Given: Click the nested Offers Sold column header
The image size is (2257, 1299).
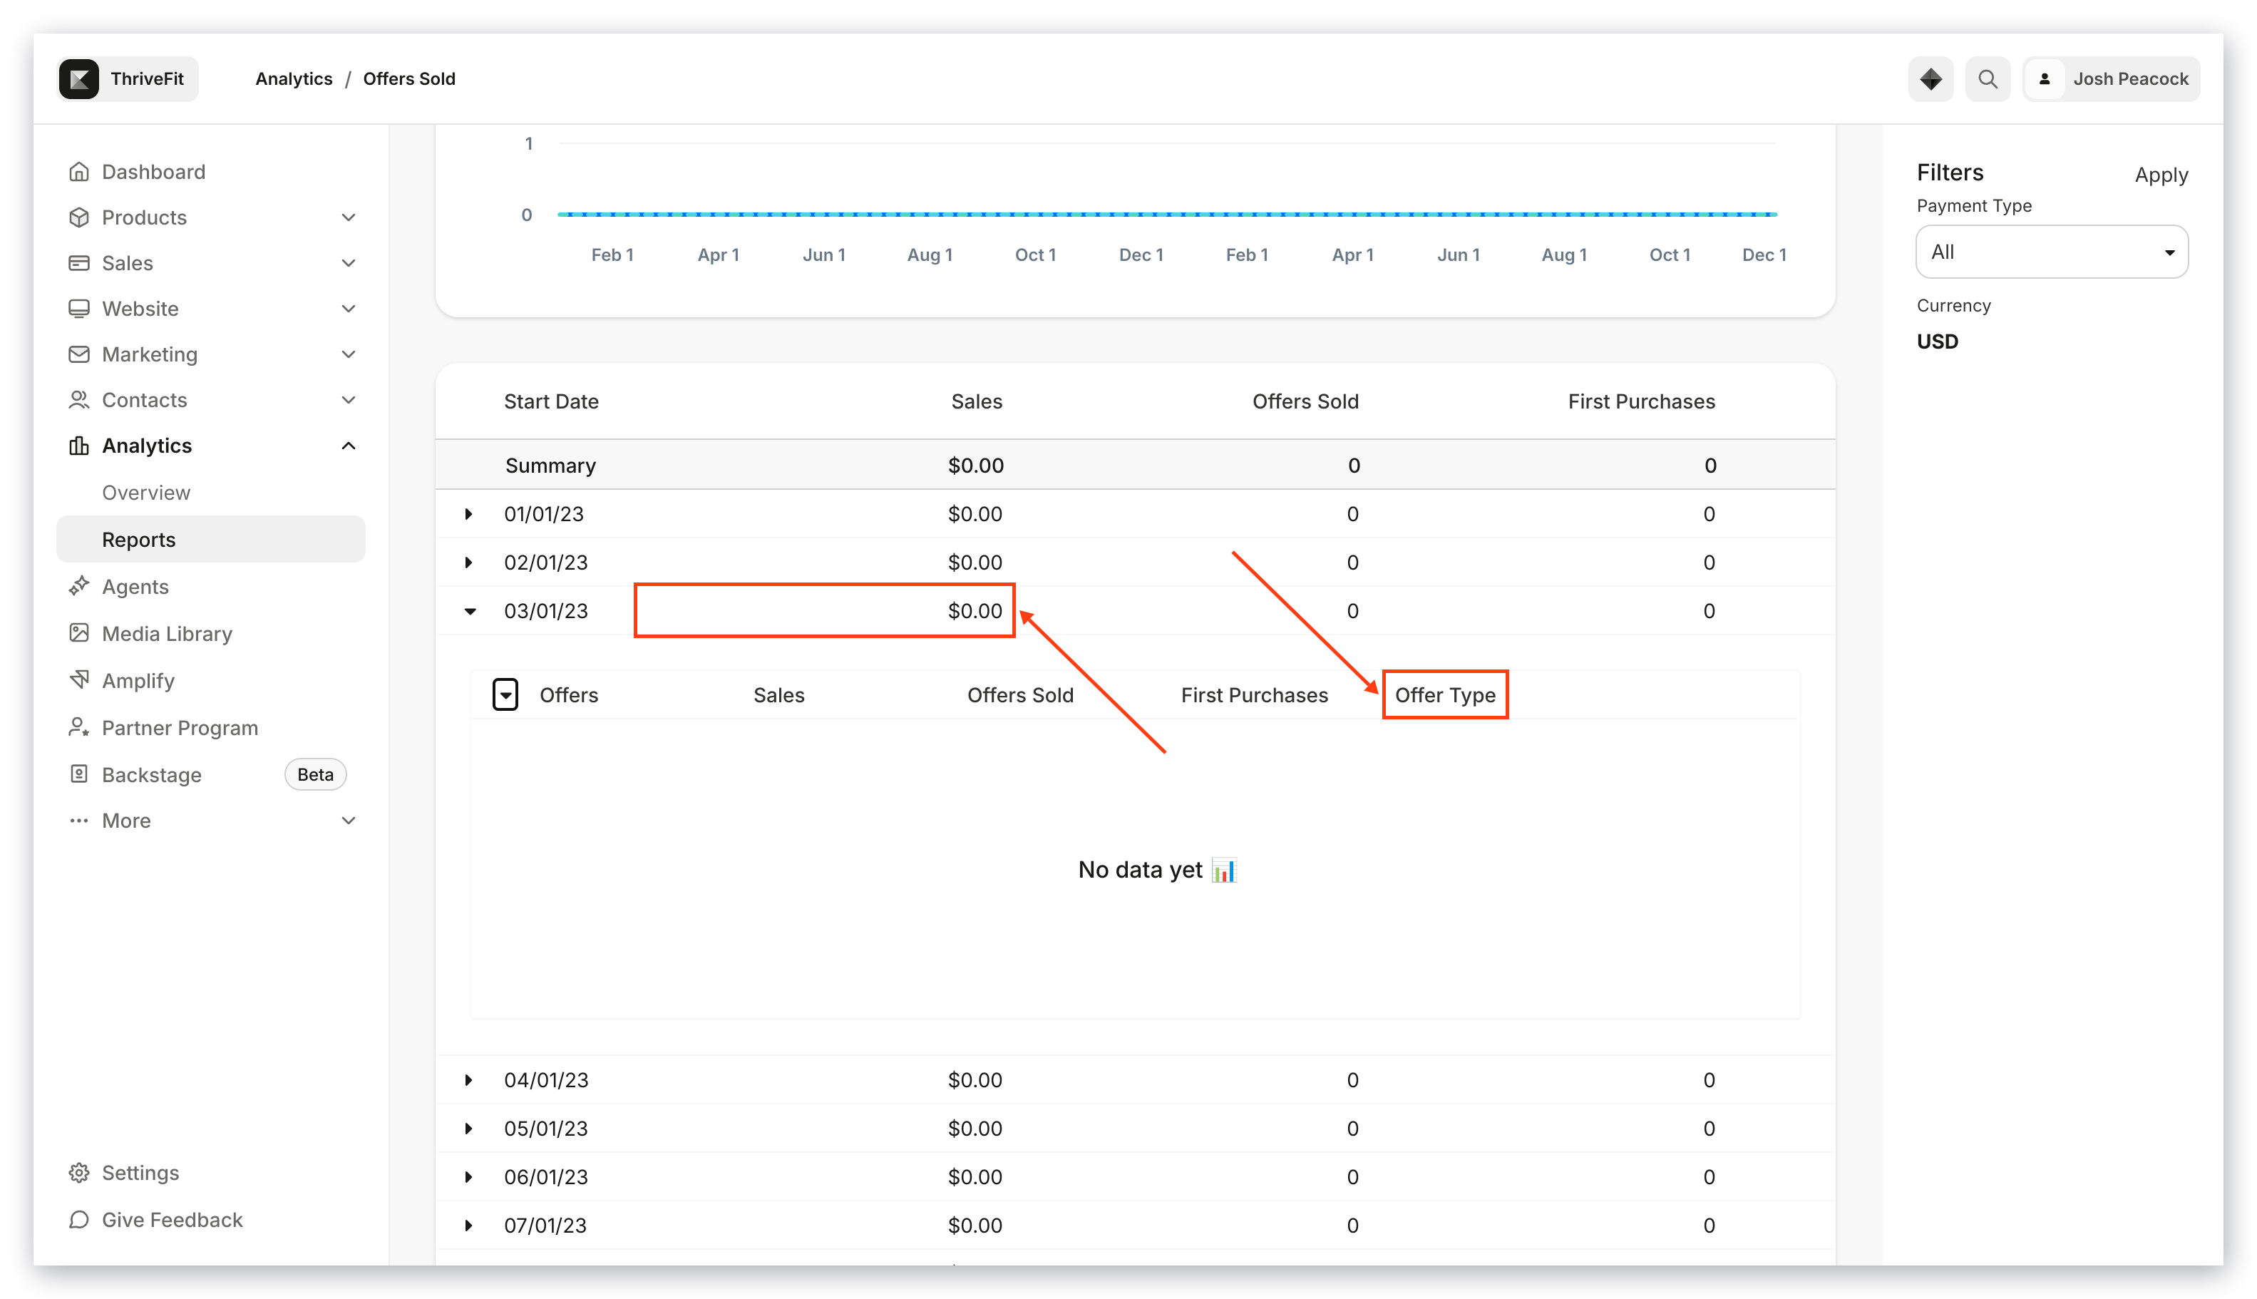Looking at the screenshot, I should click(1019, 695).
